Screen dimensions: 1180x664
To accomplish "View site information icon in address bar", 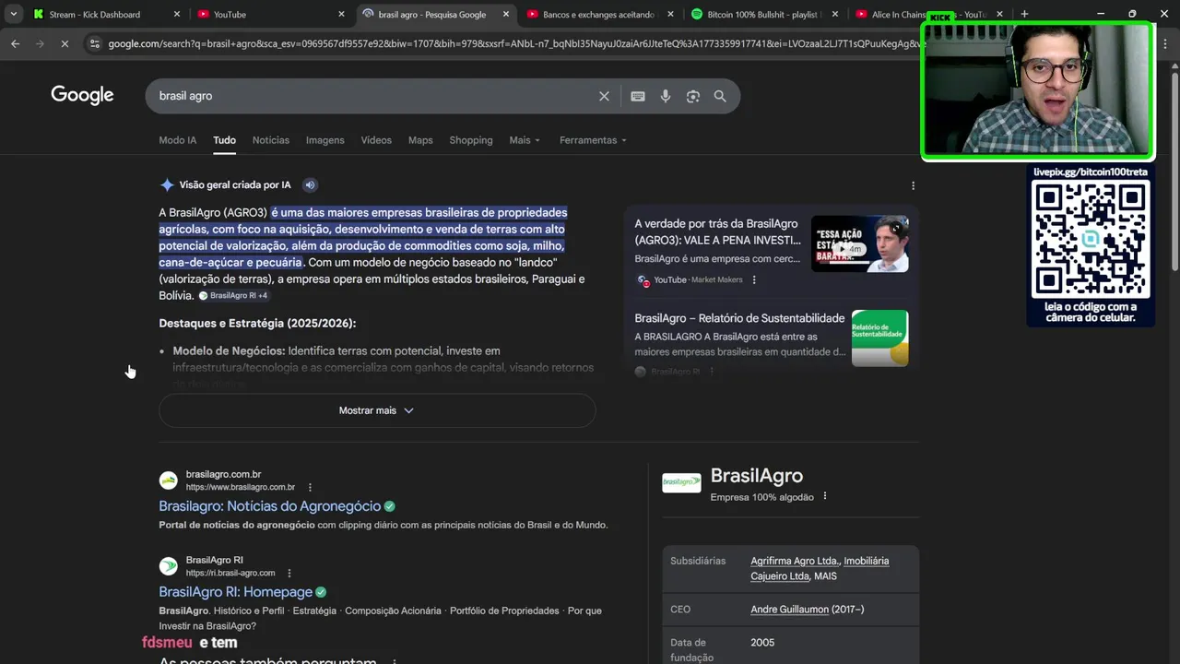I will [x=93, y=43].
